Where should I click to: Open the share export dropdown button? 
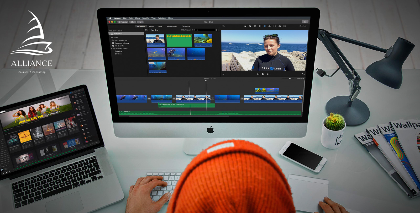point(305,22)
